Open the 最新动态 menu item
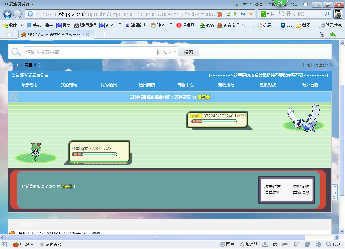The image size is (345, 249). click(30, 85)
